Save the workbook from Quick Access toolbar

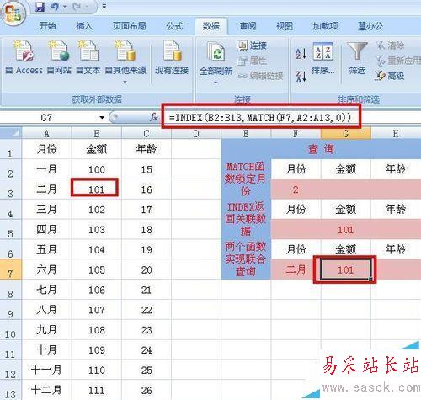click(x=40, y=7)
